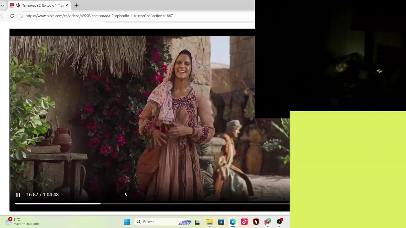This screenshot has height=228, width=406.
Task: Mute the tab with the speaker icon
Action: tap(18, 5)
